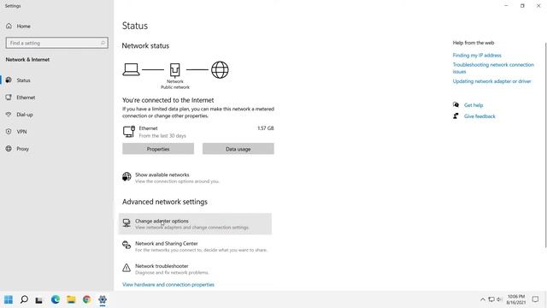Launch Google Chrome from taskbar
Image resolution: width=547 pixels, height=308 pixels.
[87, 299]
